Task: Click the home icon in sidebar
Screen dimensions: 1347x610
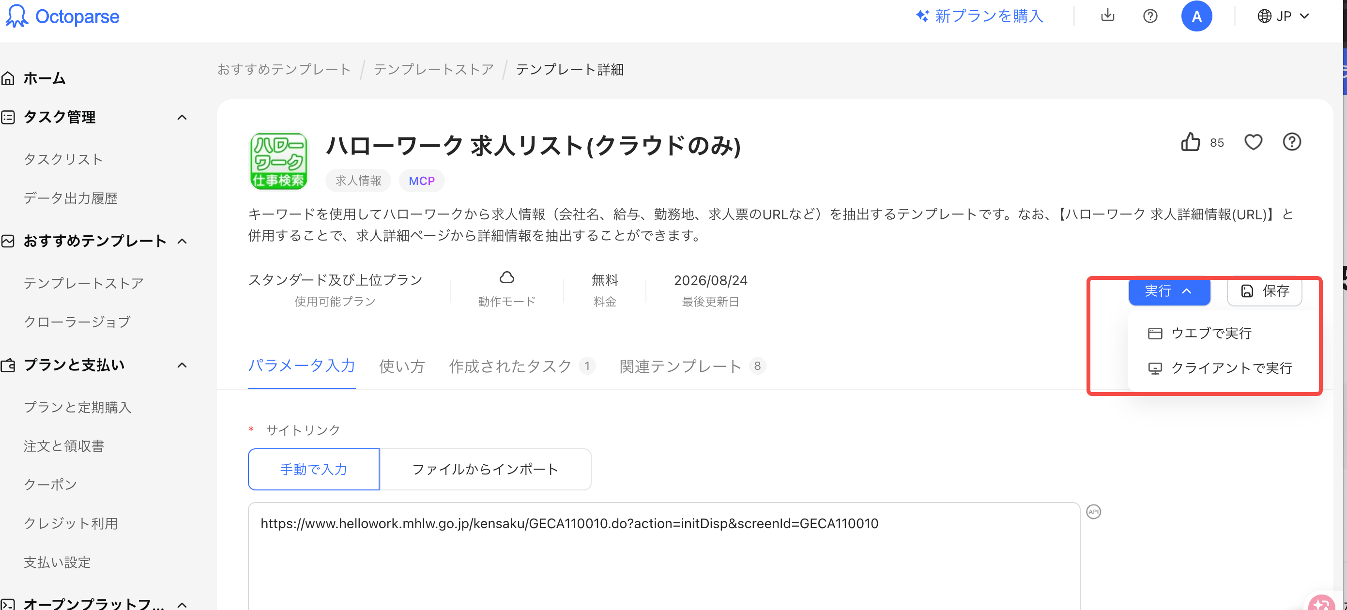Action: [8, 78]
